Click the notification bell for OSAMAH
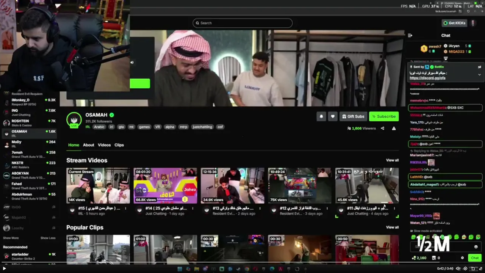Screen dimensions: 485x273 (x=321, y=116)
